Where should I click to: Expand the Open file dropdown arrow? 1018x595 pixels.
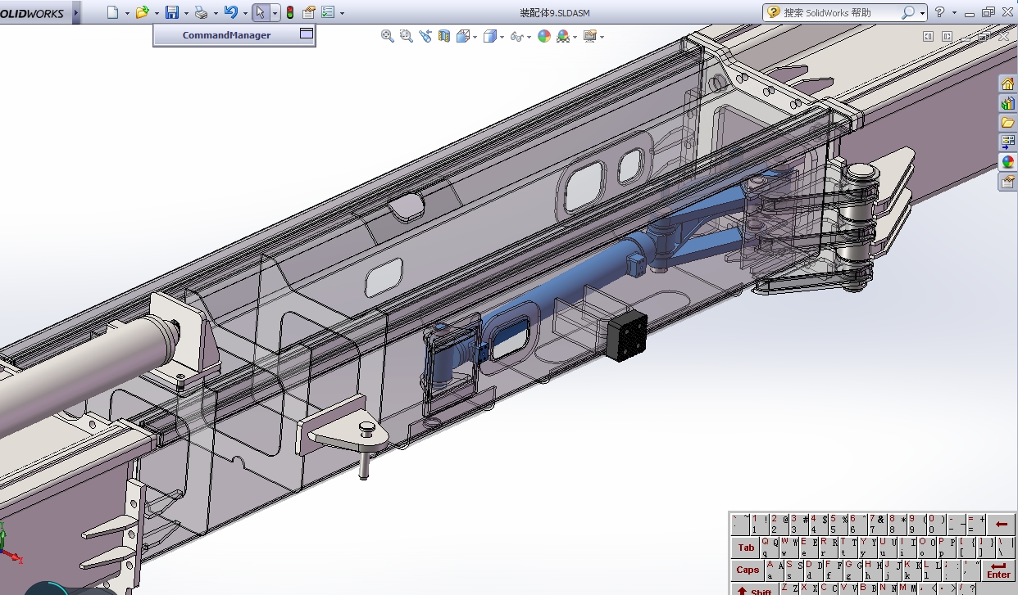tap(157, 13)
